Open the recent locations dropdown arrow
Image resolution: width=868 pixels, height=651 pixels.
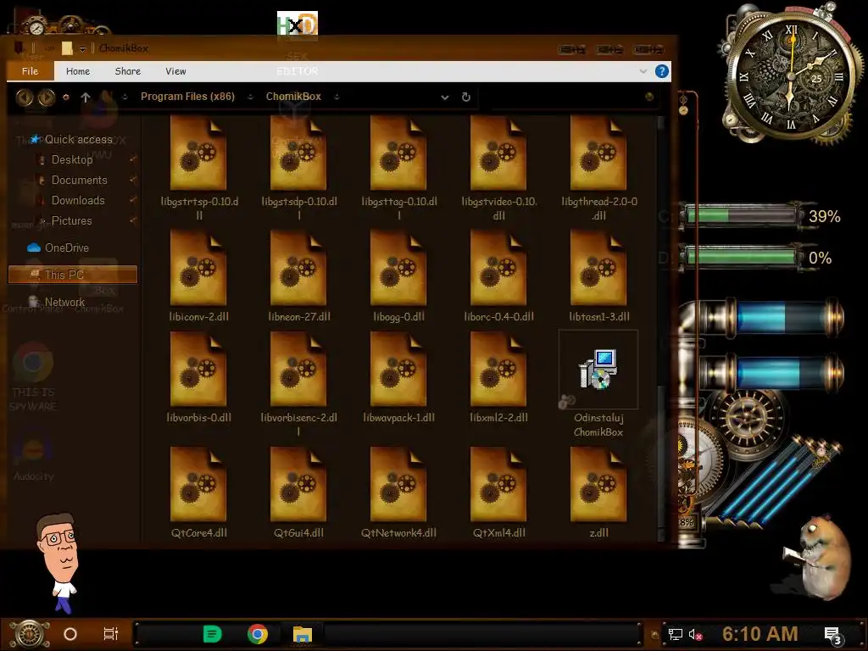click(x=66, y=97)
